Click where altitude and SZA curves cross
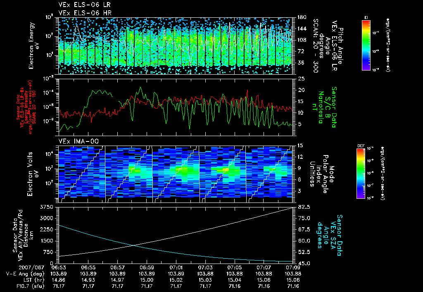The image size is (423, 292). tap(133, 245)
